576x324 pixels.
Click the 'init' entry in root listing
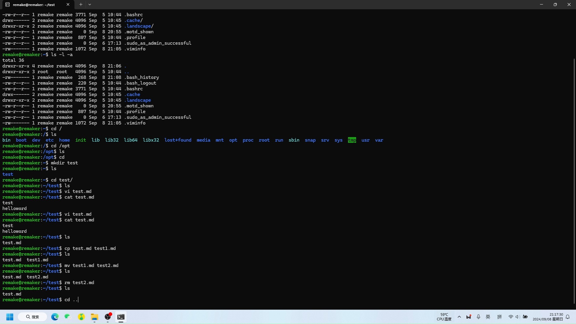point(81,140)
